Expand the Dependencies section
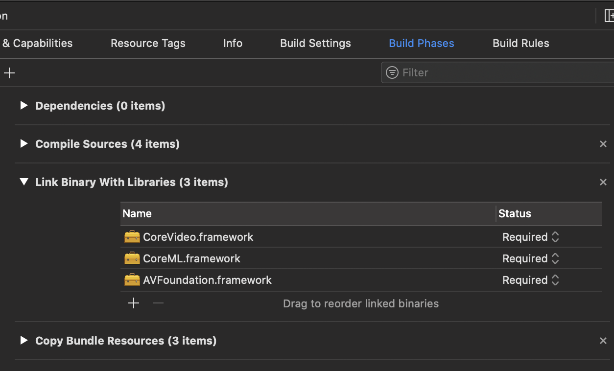614x371 pixels. coord(24,105)
